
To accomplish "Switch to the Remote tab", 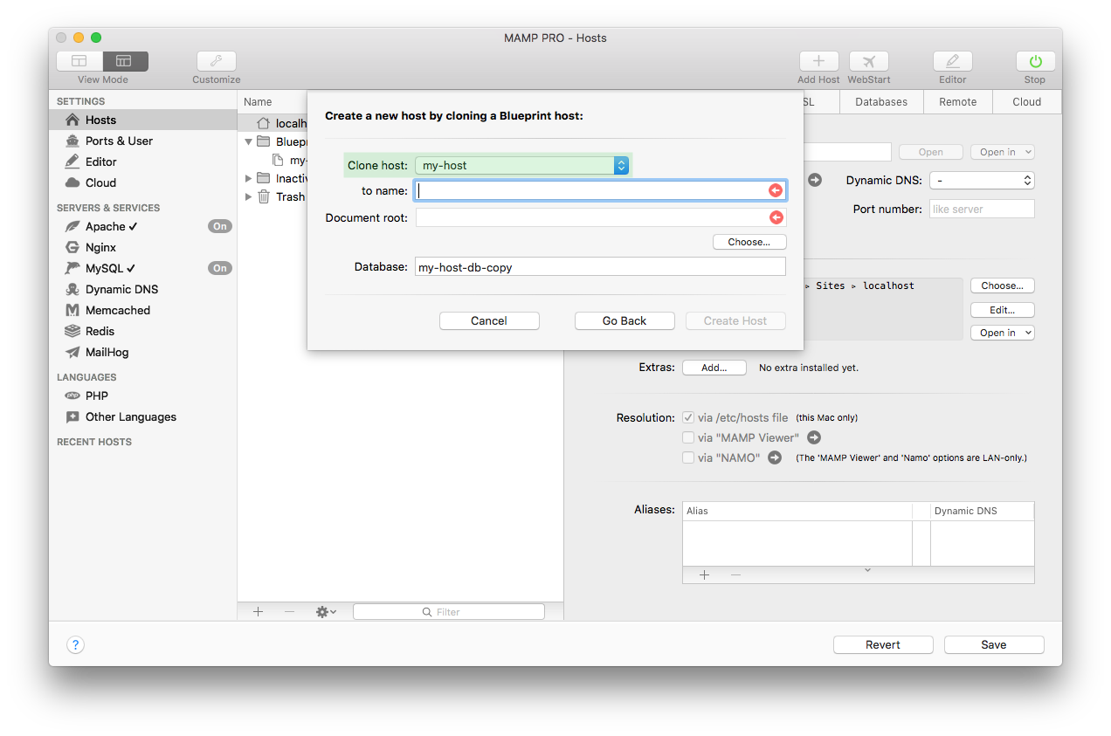I will coord(957,101).
